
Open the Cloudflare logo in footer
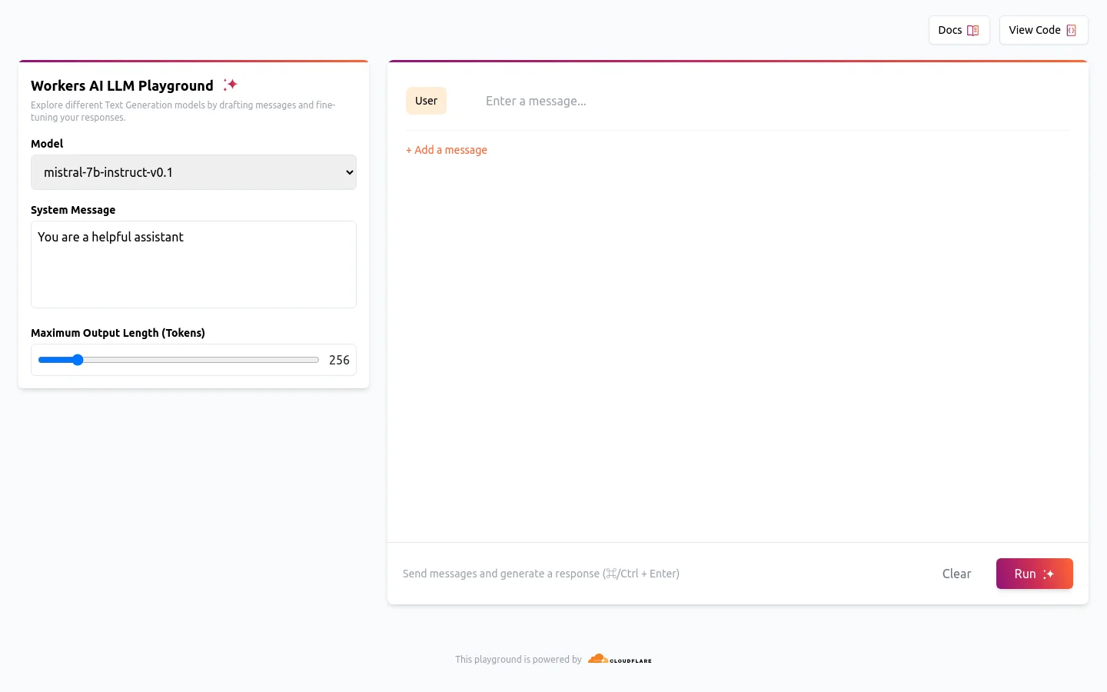click(x=620, y=659)
